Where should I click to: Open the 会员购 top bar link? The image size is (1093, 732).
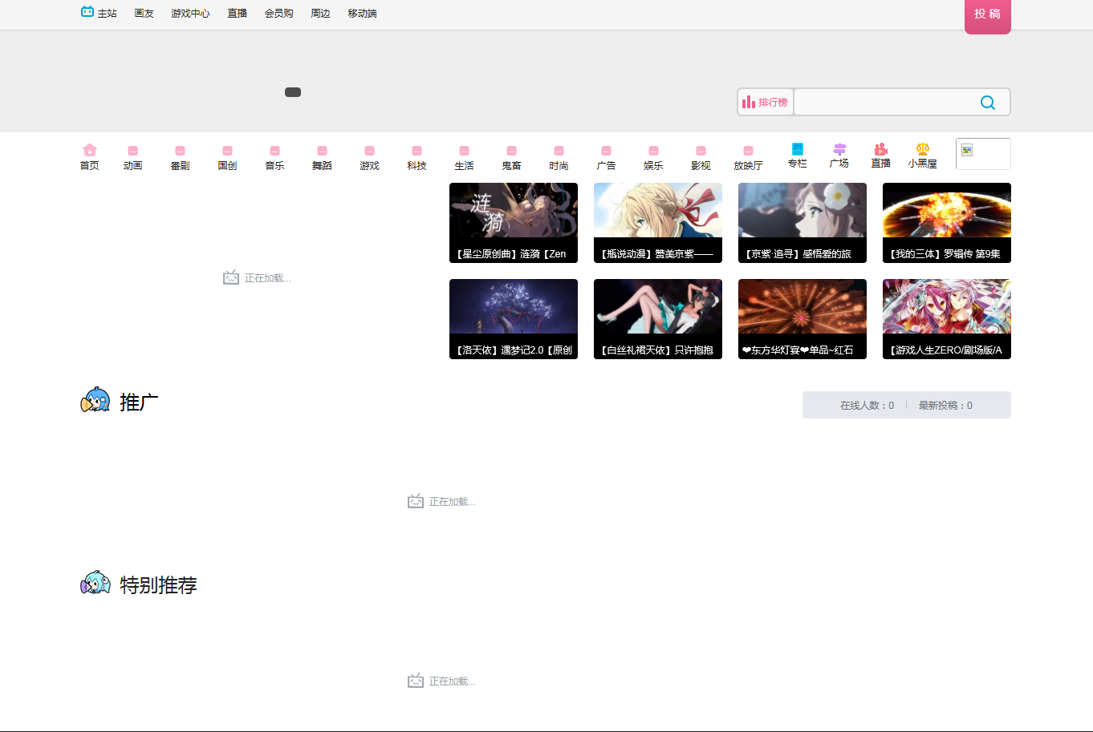pos(279,14)
